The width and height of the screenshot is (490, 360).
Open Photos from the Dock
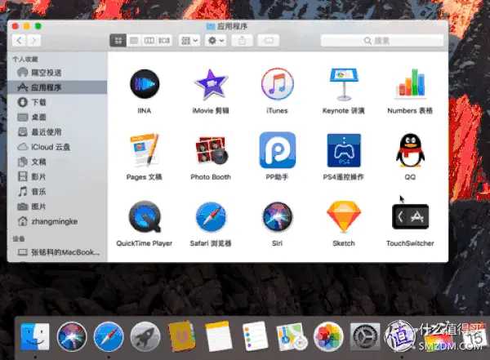tap(328, 337)
